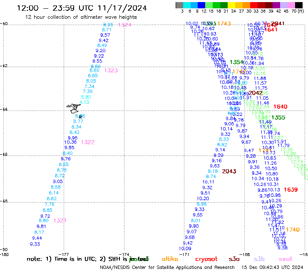Click the red track time 1641
Image resolution: width=308 pixels, height=271 pixels.
(x=271, y=30)
